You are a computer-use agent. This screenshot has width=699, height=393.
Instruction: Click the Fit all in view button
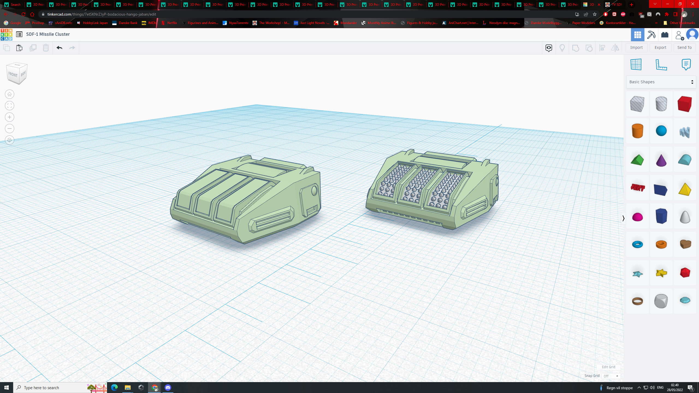click(x=10, y=106)
